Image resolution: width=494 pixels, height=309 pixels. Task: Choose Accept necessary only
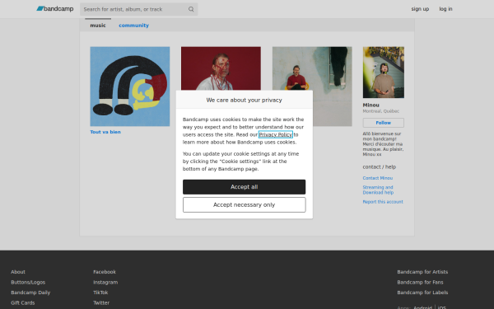point(245,204)
